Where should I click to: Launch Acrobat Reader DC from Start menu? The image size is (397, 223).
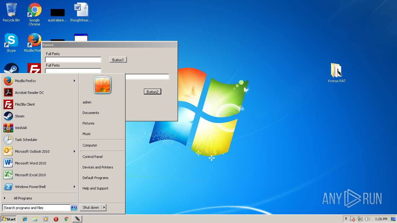point(39,93)
